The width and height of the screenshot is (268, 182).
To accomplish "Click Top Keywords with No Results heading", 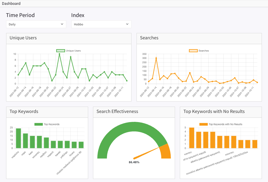I will (x=214, y=111).
